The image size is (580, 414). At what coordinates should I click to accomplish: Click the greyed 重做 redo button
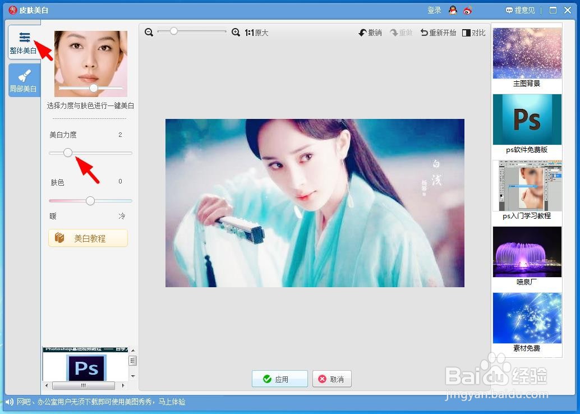pyautogui.click(x=401, y=33)
